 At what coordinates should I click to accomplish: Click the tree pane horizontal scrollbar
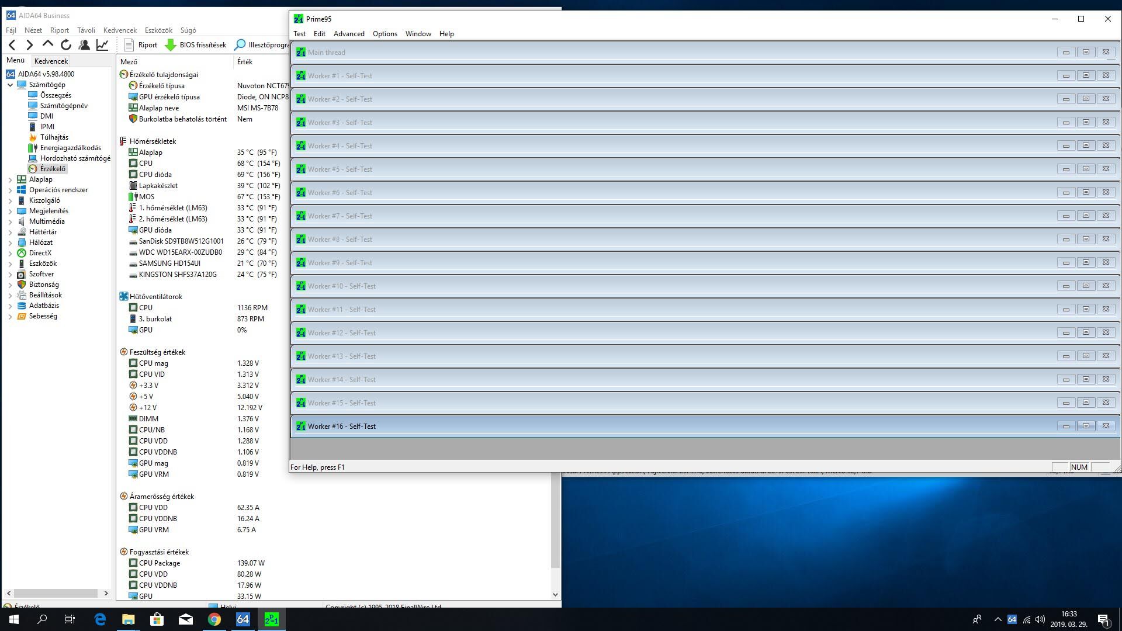[x=56, y=593]
